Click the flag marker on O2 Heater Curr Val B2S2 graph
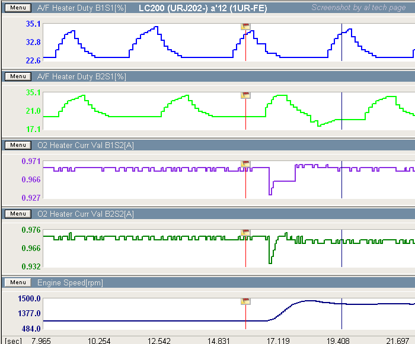 point(245,233)
